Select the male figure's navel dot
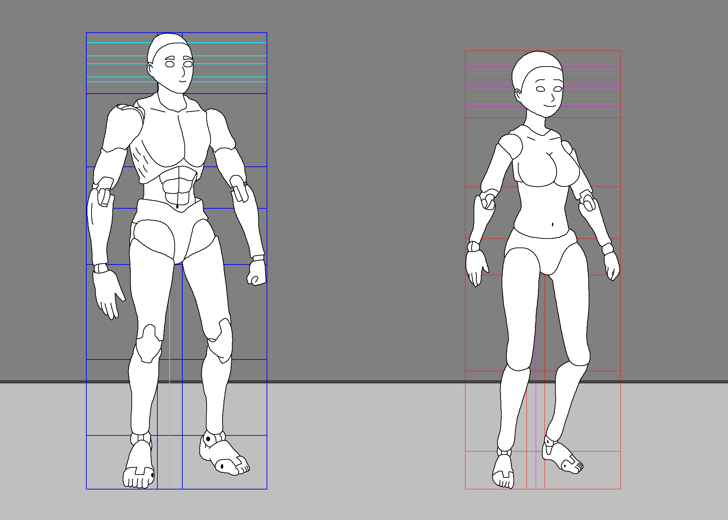Viewport: 728px width, 520px height. click(x=177, y=207)
